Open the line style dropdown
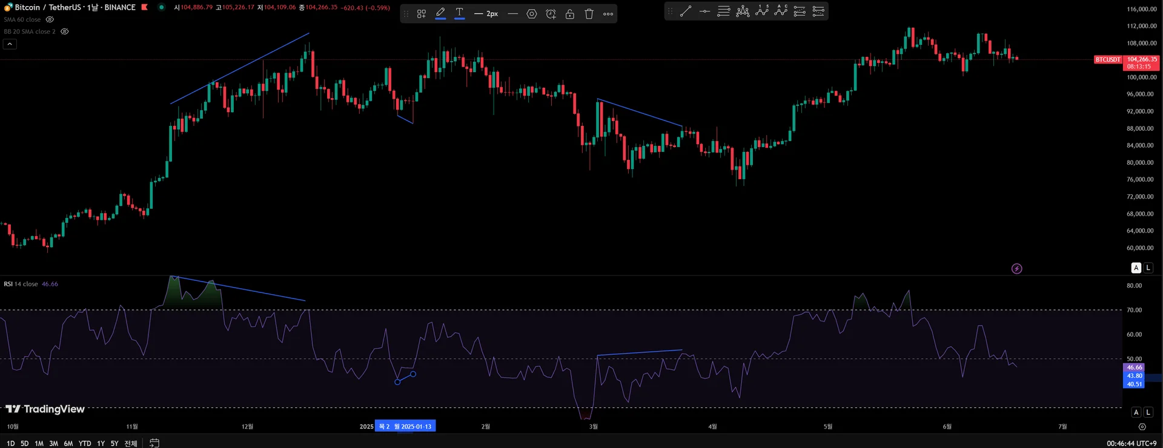Image resolution: width=1163 pixels, height=448 pixels. pyautogui.click(x=513, y=13)
